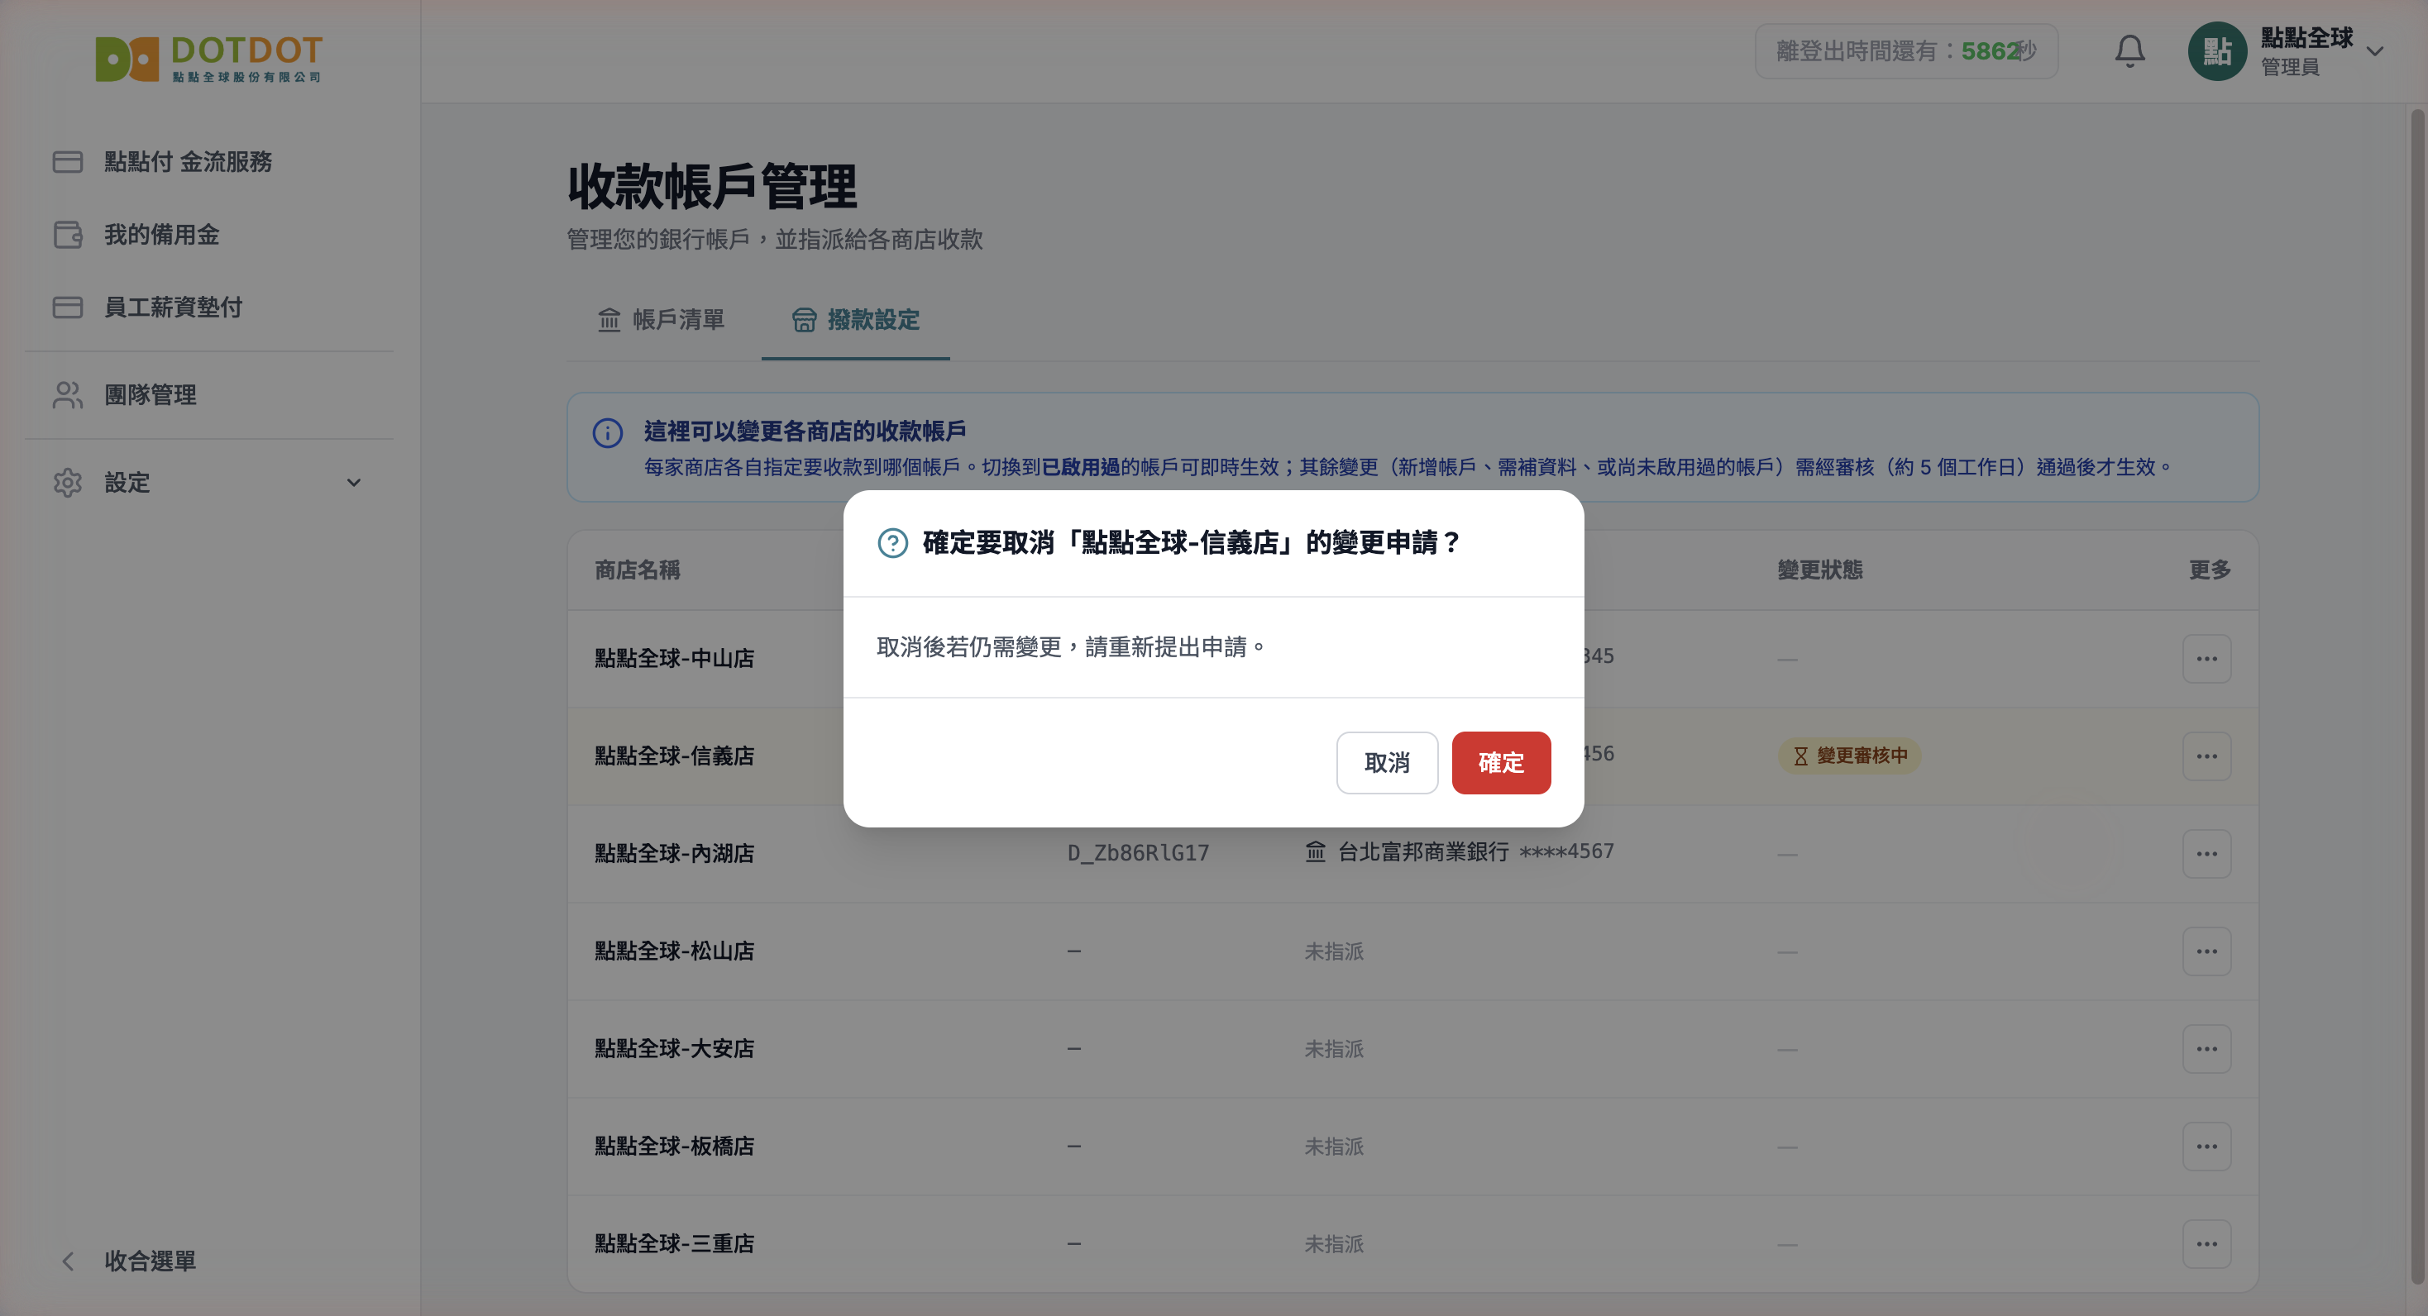Image resolution: width=2428 pixels, height=1316 pixels.
Task: Expand the 設定 submenu chevron
Action: (x=353, y=482)
